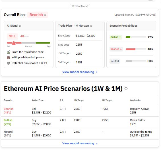Click the '2150' 1W target in Neutral row
This screenshot has width=161, height=150.
point(77,132)
